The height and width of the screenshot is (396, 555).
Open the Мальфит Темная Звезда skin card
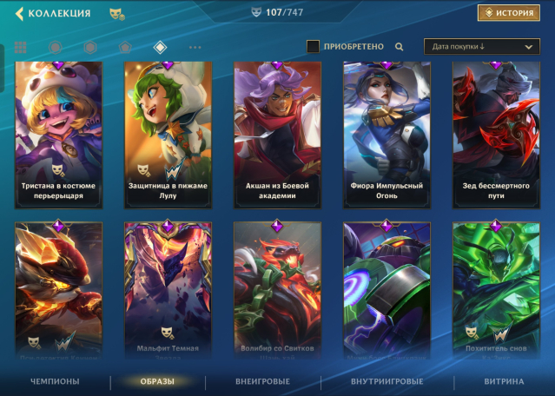click(x=168, y=290)
